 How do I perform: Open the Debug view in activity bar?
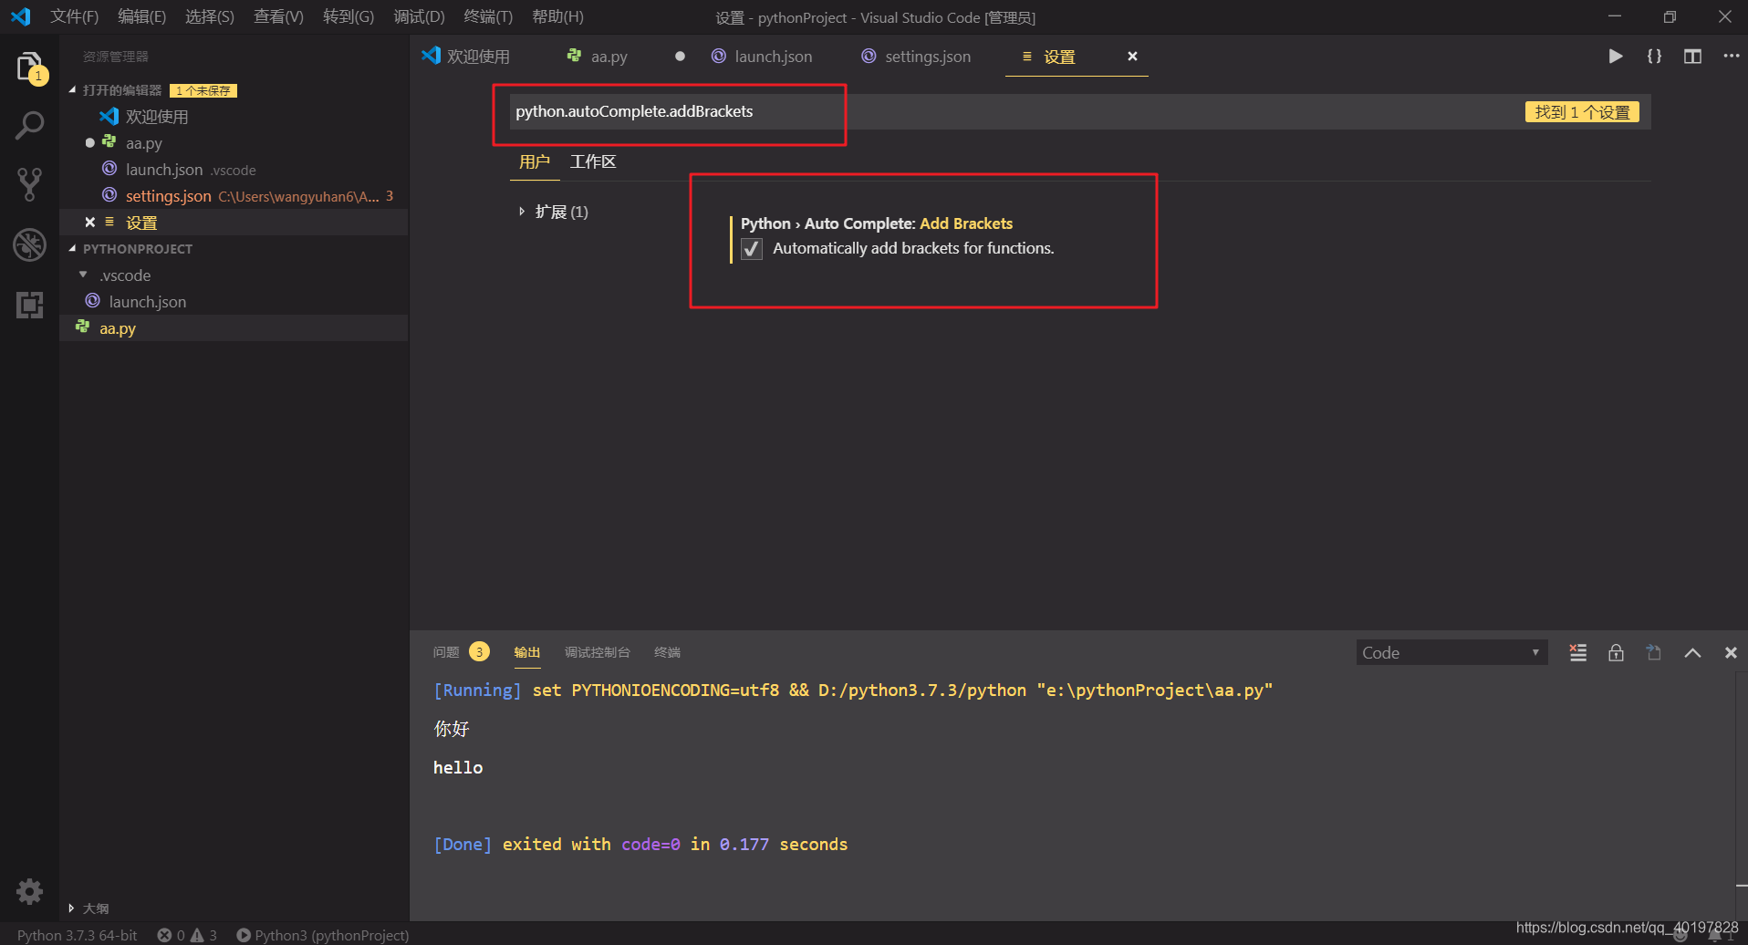coord(29,244)
